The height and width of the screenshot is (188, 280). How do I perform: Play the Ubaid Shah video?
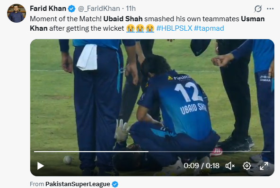[41, 166]
